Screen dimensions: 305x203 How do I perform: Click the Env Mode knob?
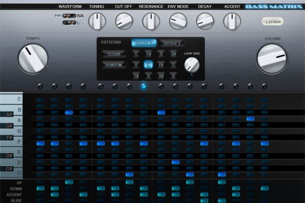178,21
